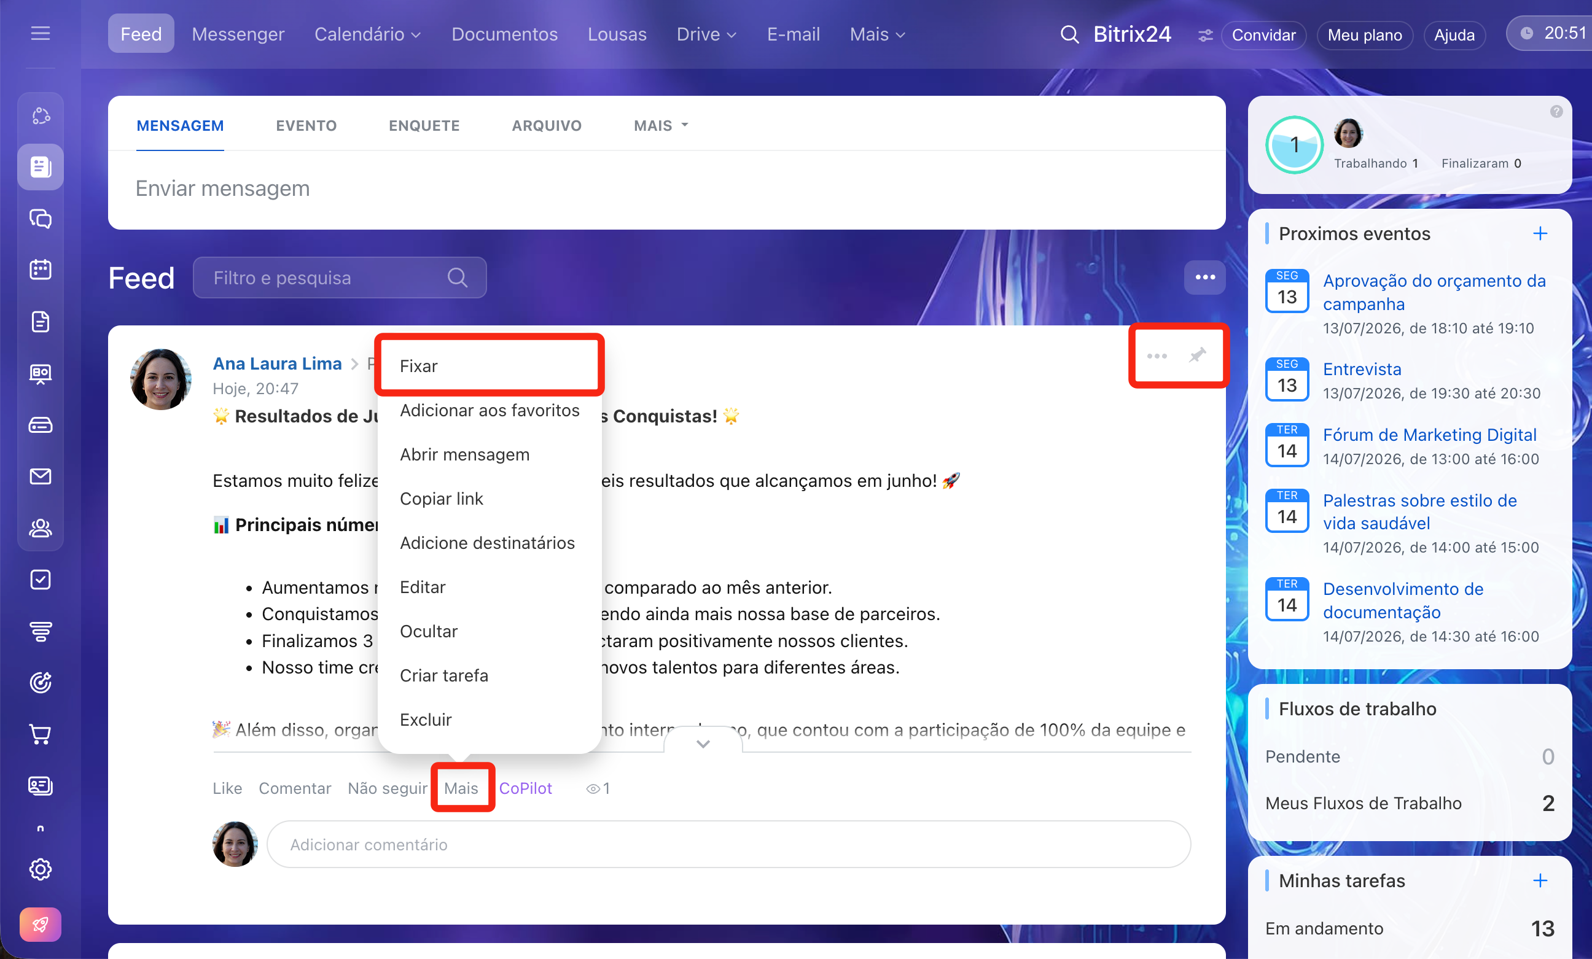The width and height of the screenshot is (1592, 959).
Task: Open the post's three-dot options icon
Action: (1157, 356)
